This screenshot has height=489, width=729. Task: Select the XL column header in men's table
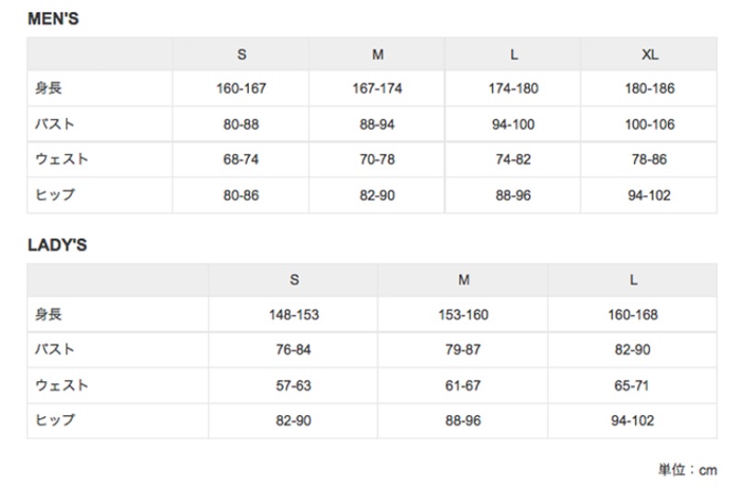tap(650, 54)
